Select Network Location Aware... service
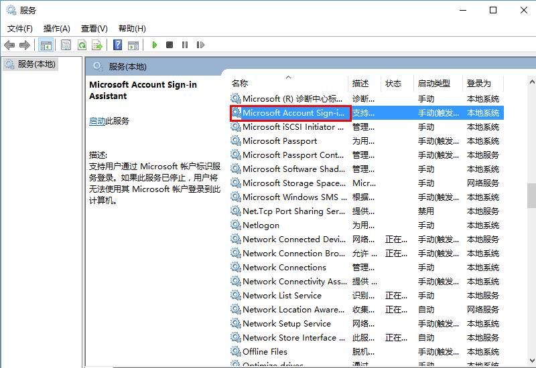The image size is (536, 368). [x=366, y=309]
